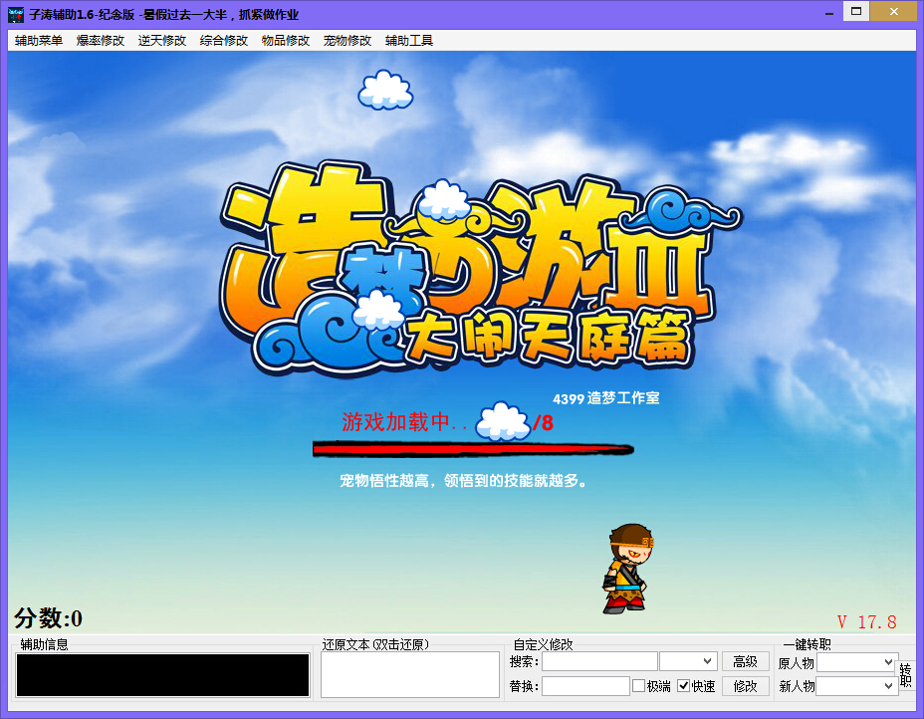Open the 物品修改 menu

click(284, 42)
